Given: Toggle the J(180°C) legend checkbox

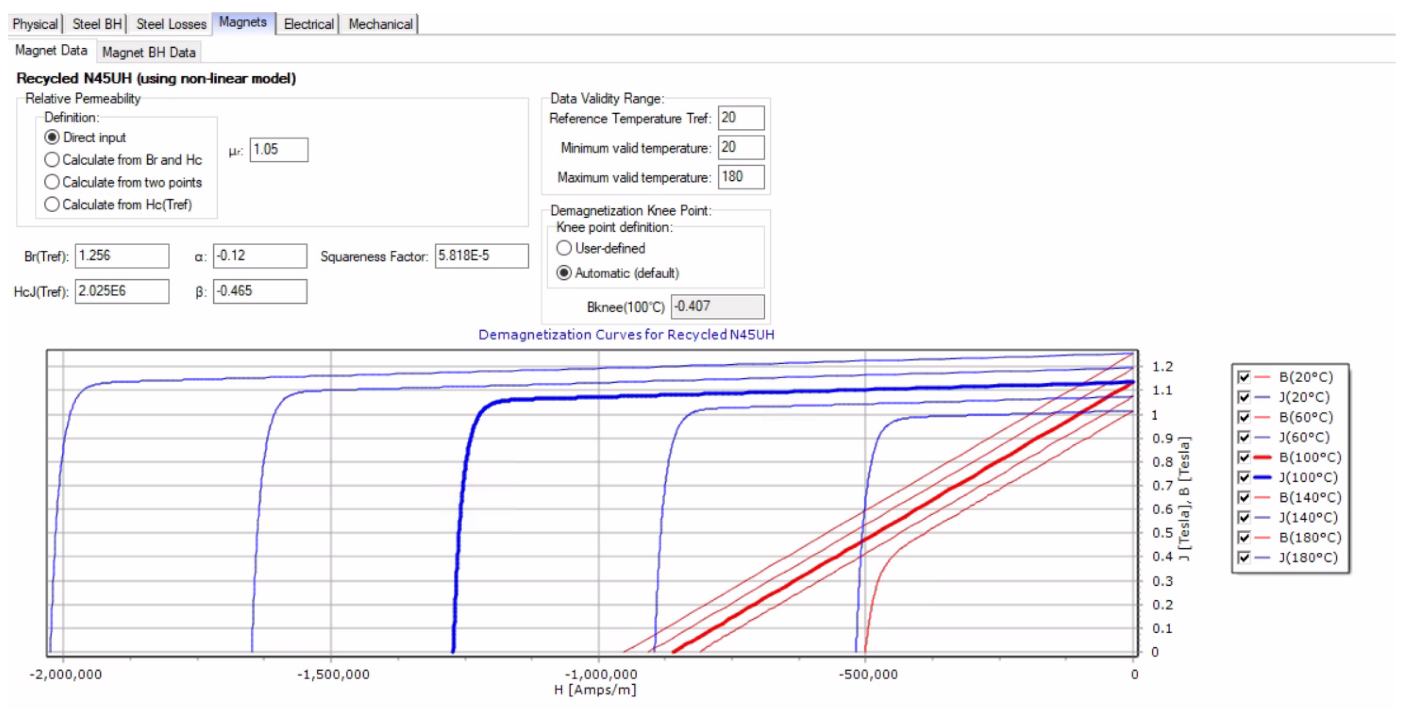Looking at the screenshot, I should click(x=1243, y=557).
